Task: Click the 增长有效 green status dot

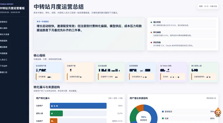Action: [x=151, y=22]
